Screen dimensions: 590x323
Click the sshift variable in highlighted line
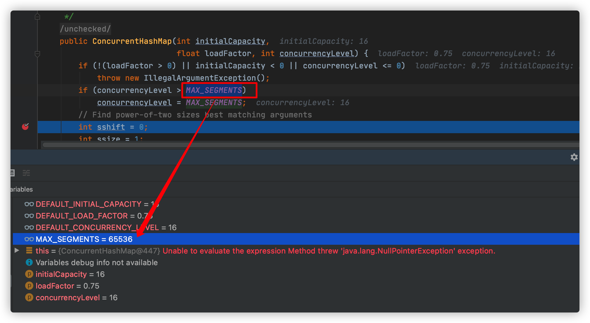111,127
